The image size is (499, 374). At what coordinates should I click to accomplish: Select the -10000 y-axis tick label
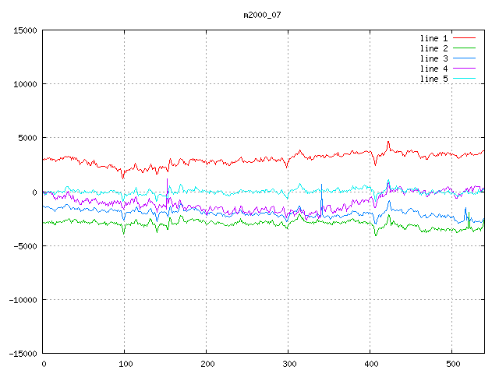(23, 299)
